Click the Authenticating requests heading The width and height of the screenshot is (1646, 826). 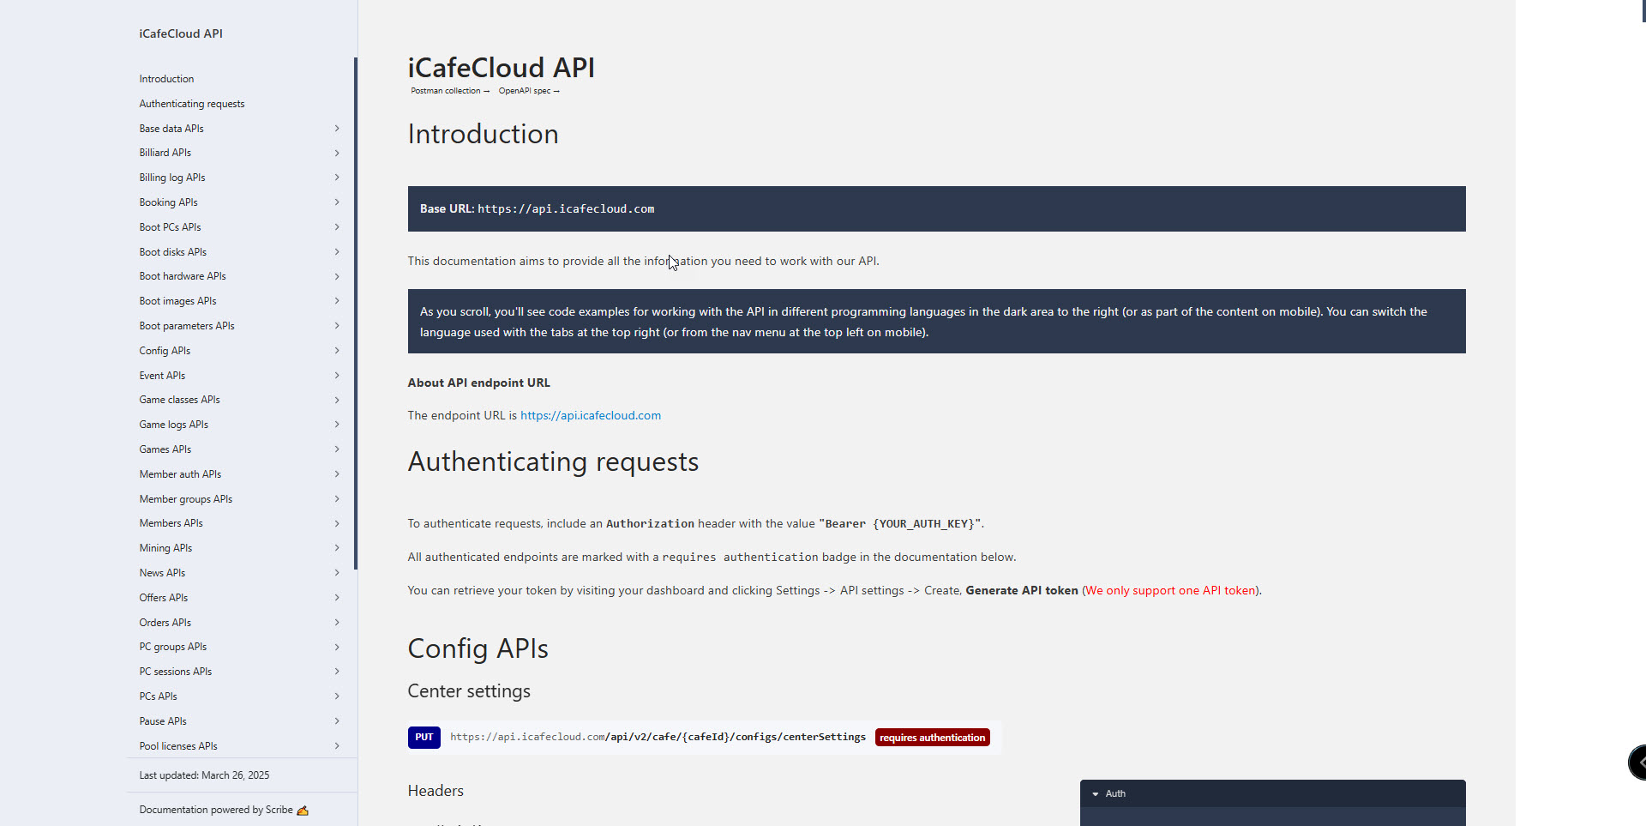coord(553,461)
